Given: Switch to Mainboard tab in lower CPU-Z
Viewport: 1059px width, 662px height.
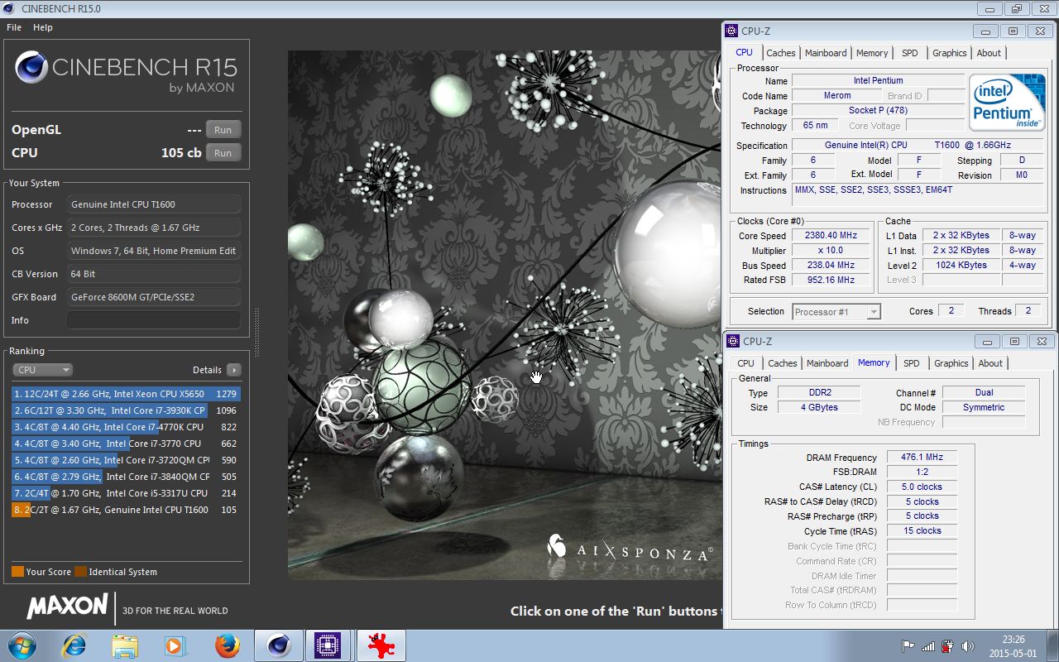Looking at the screenshot, I should (x=827, y=363).
